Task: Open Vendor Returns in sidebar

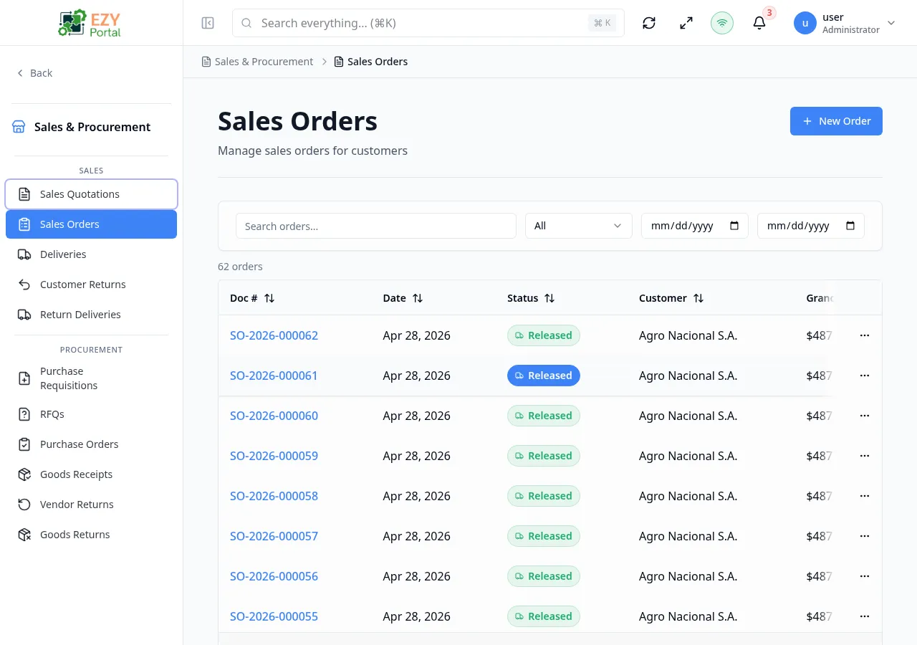Action: 91,505
